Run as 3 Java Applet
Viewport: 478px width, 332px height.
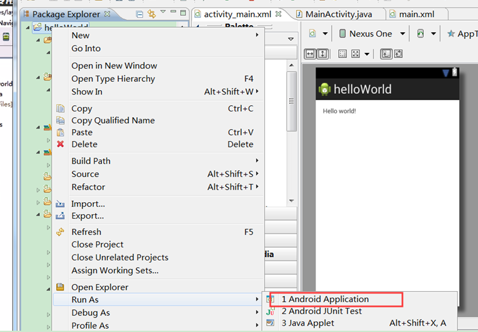point(360,323)
